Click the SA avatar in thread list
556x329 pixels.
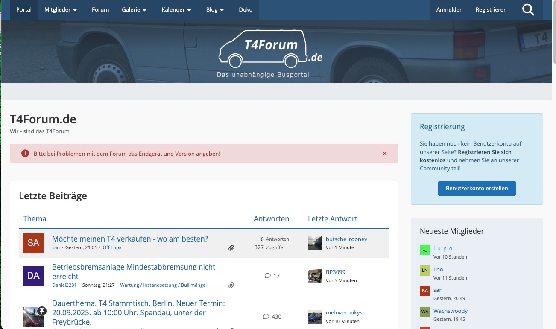[33, 243]
